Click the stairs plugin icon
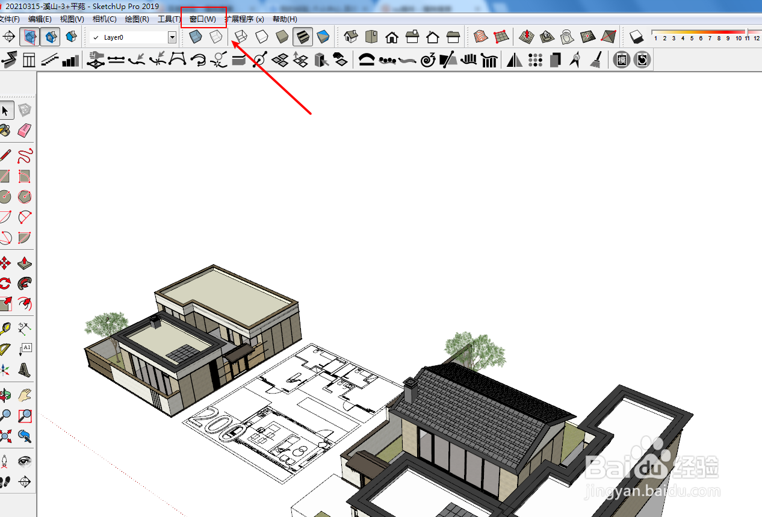Image resolution: width=762 pixels, height=517 pixels. click(x=50, y=60)
